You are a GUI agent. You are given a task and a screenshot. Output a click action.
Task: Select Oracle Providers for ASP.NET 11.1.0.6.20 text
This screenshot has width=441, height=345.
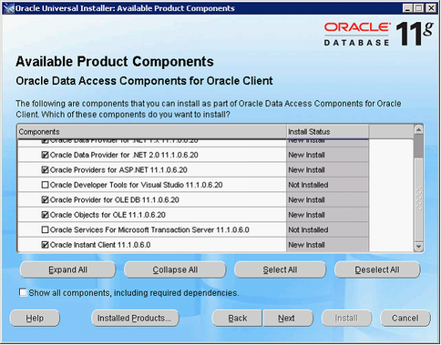tap(118, 170)
